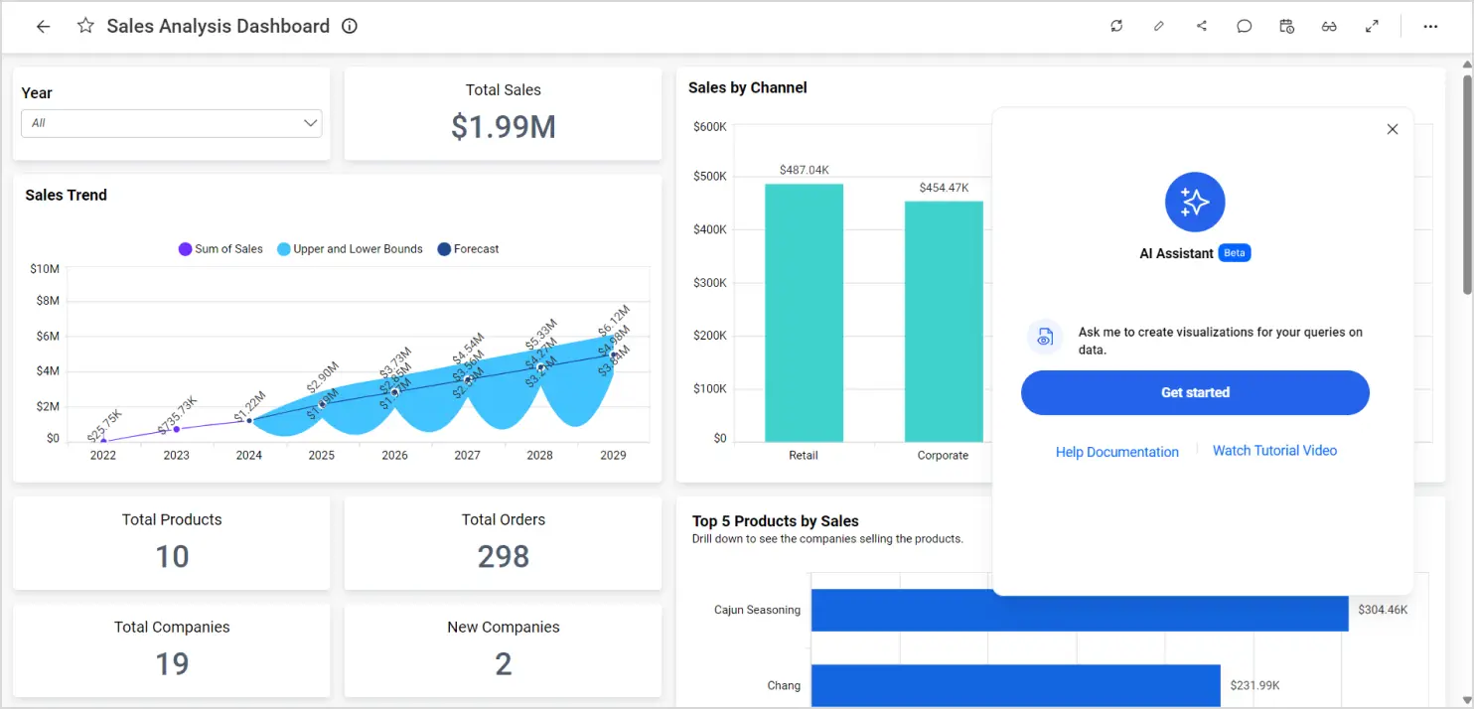Open the Watch Tutorial Video link

point(1274,451)
